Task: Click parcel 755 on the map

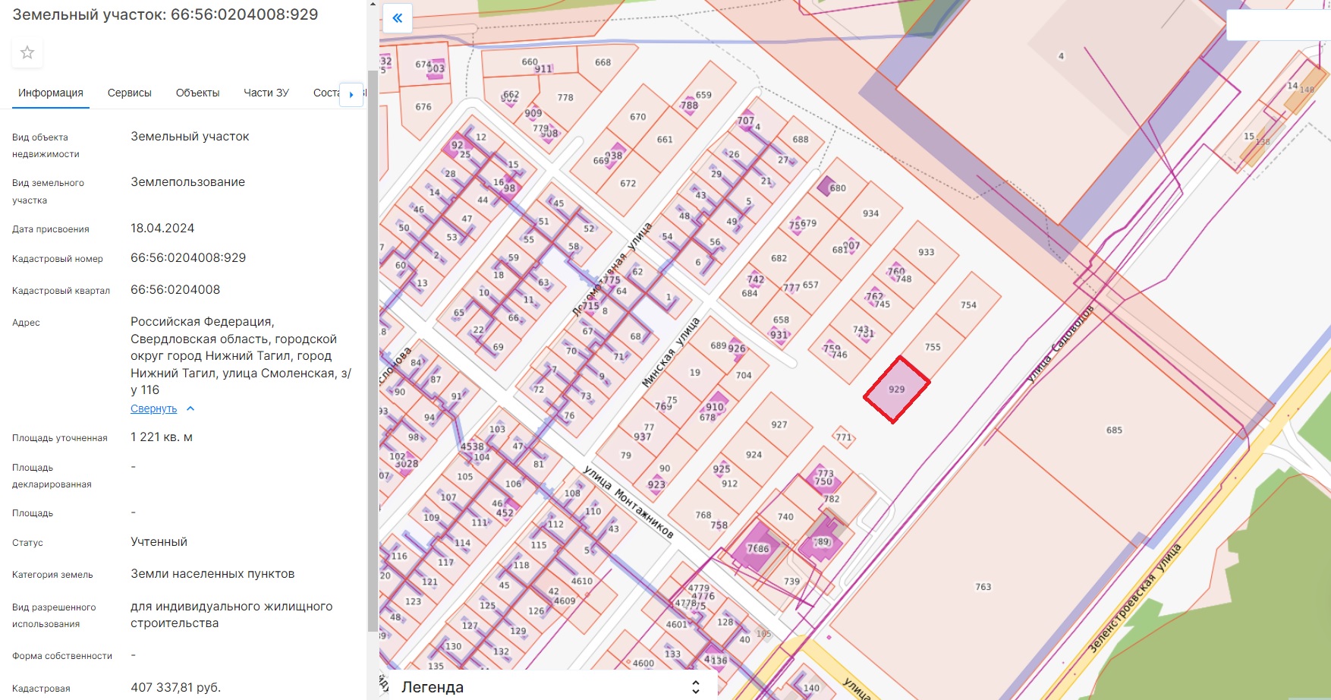Action: (x=933, y=347)
